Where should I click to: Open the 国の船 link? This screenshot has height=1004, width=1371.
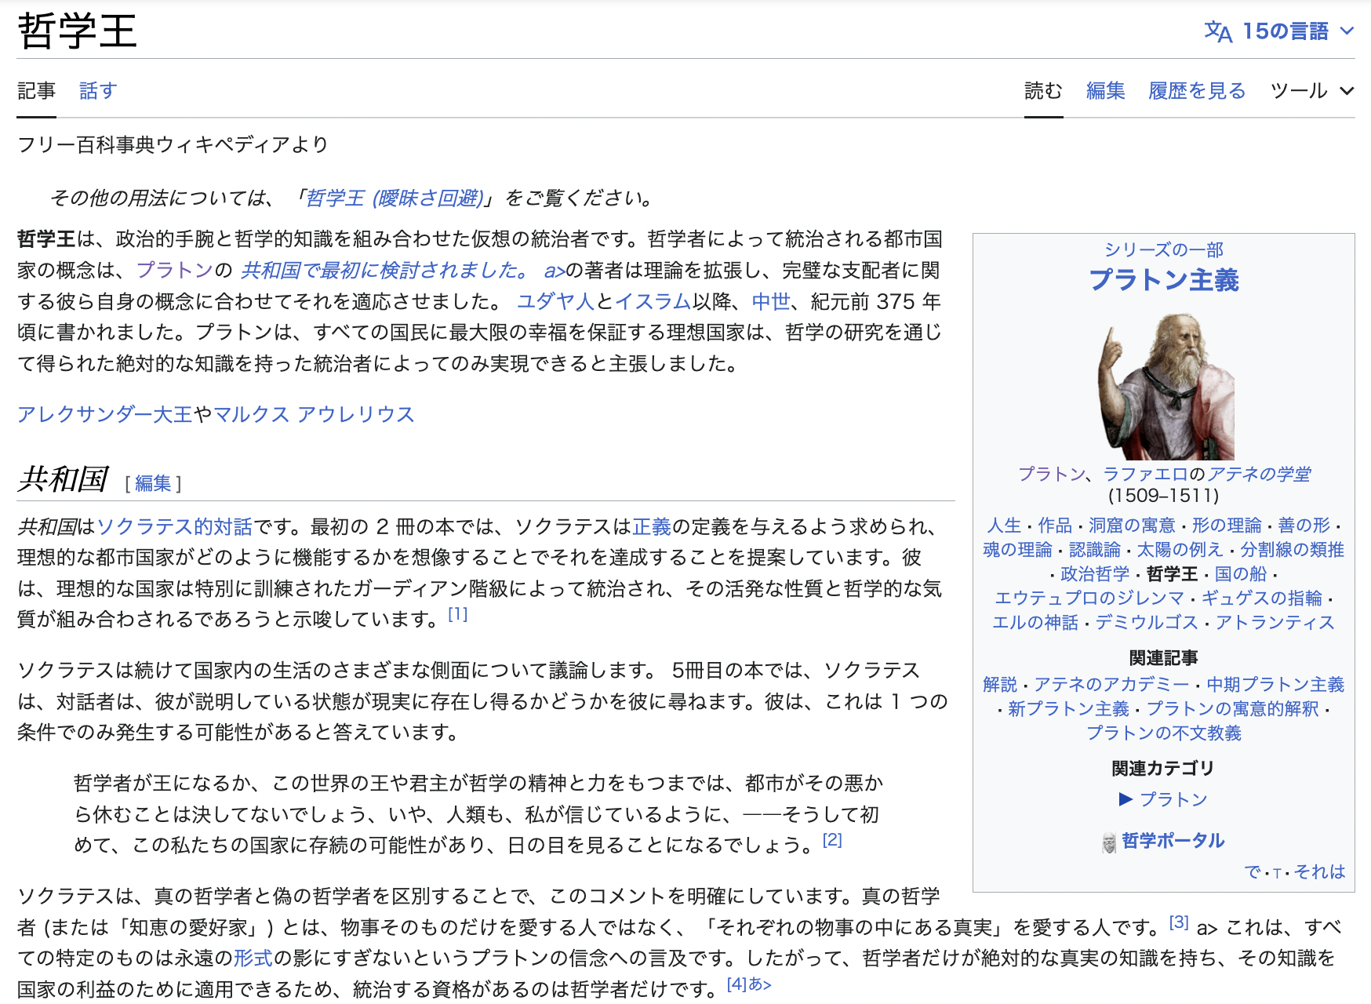tap(1241, 573)
